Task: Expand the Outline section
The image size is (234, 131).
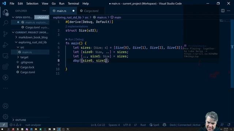Action: (x=20, y=120)
